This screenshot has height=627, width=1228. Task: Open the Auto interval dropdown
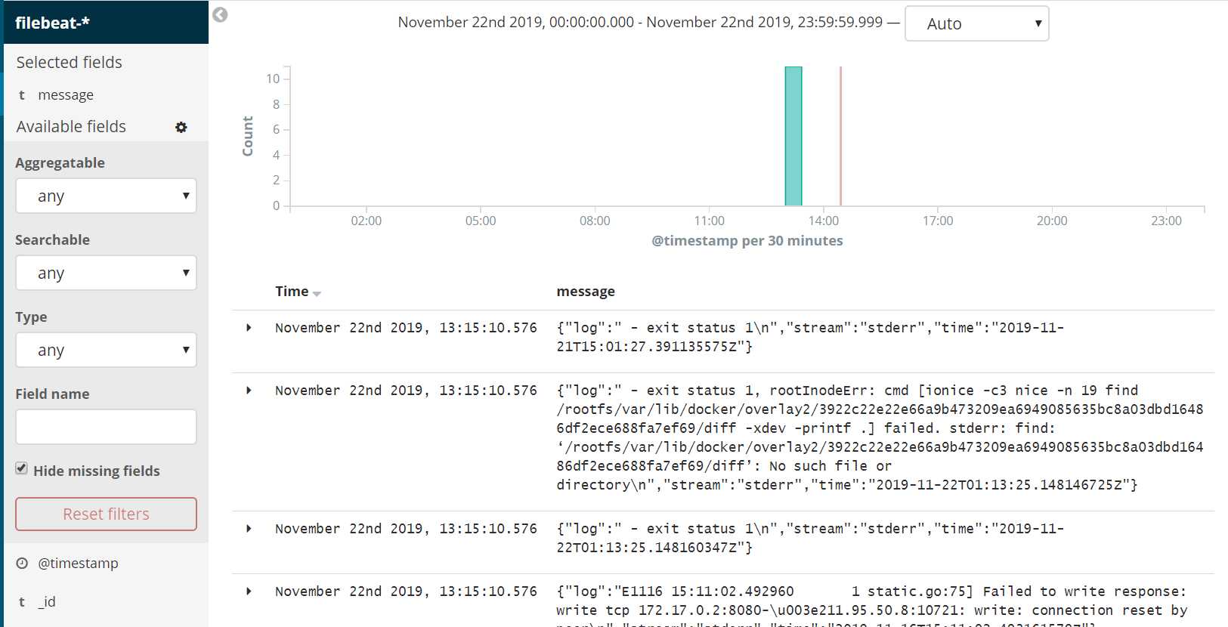pos(976,24)
